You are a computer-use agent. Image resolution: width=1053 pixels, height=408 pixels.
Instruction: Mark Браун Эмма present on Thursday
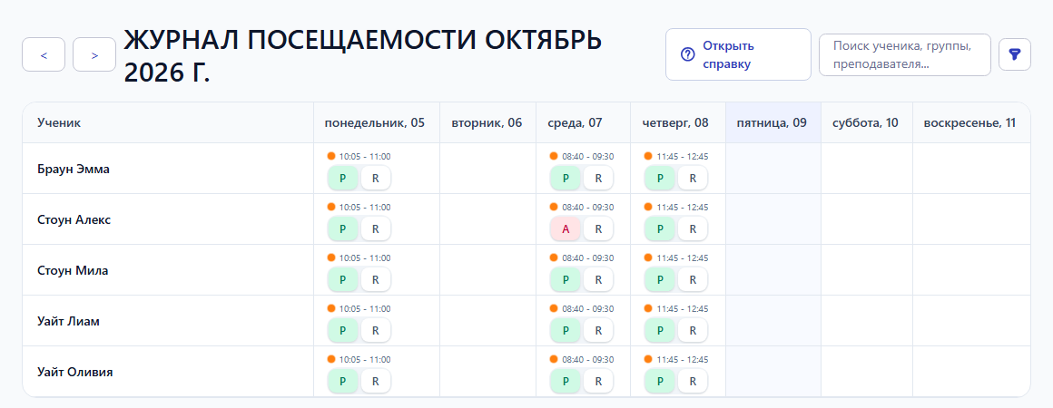(x=660, y=179)
